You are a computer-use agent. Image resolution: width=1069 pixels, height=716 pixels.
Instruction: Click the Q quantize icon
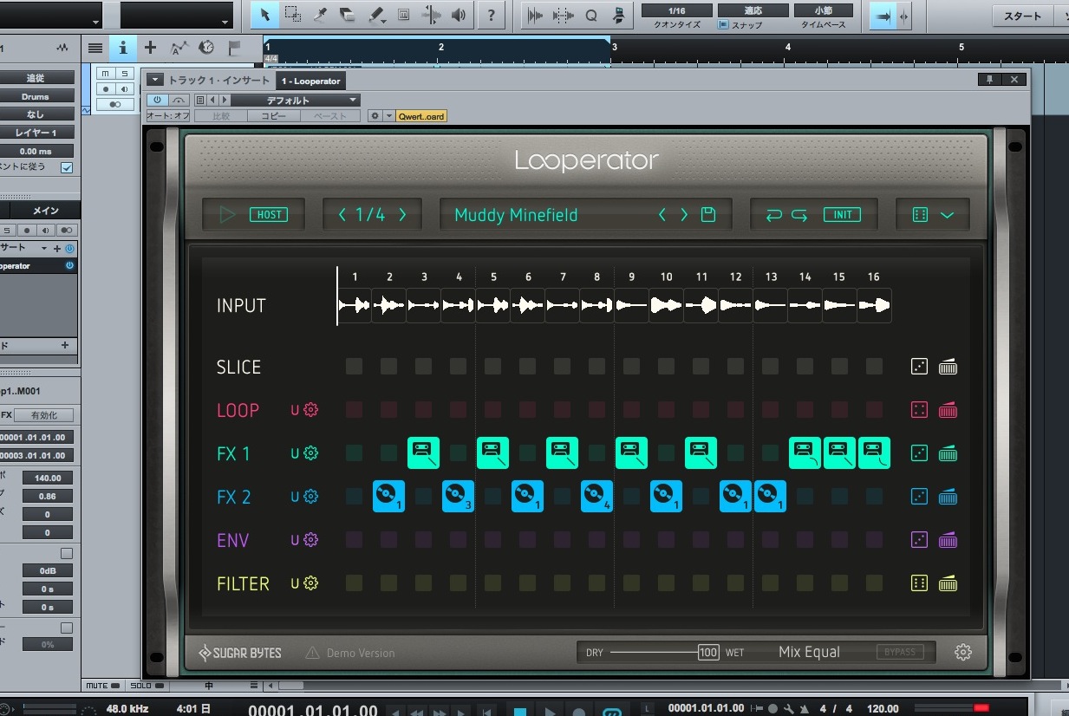point(591,15)
